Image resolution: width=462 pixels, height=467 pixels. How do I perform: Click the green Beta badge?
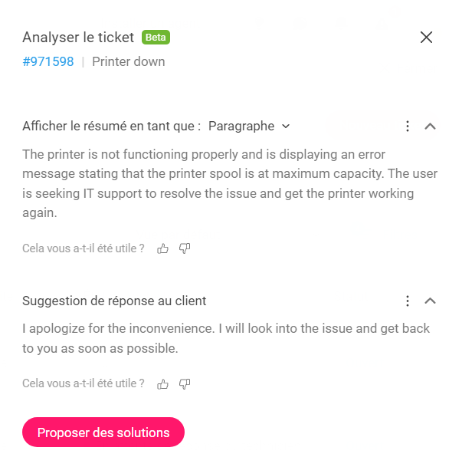coord(156,38)
